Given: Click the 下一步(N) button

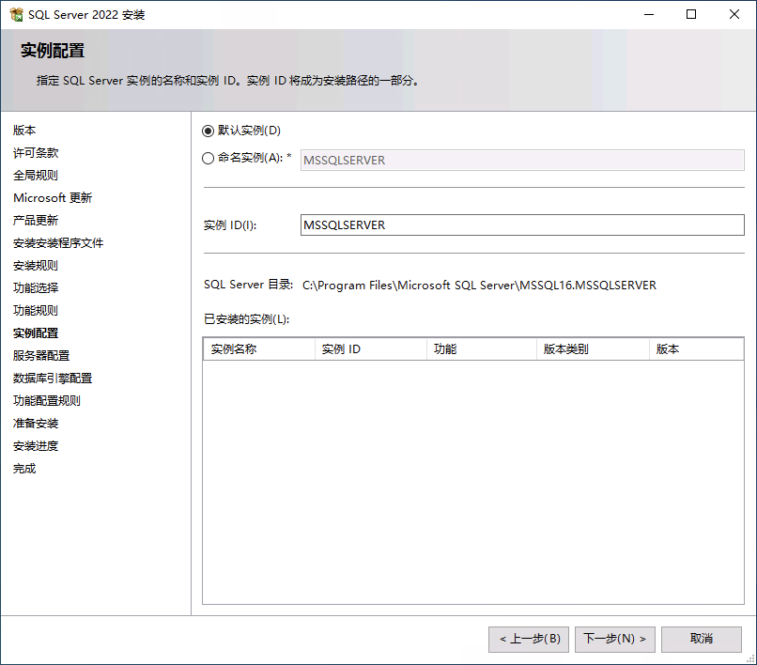Looking at the screenshot, I should (x=614, y=639).
